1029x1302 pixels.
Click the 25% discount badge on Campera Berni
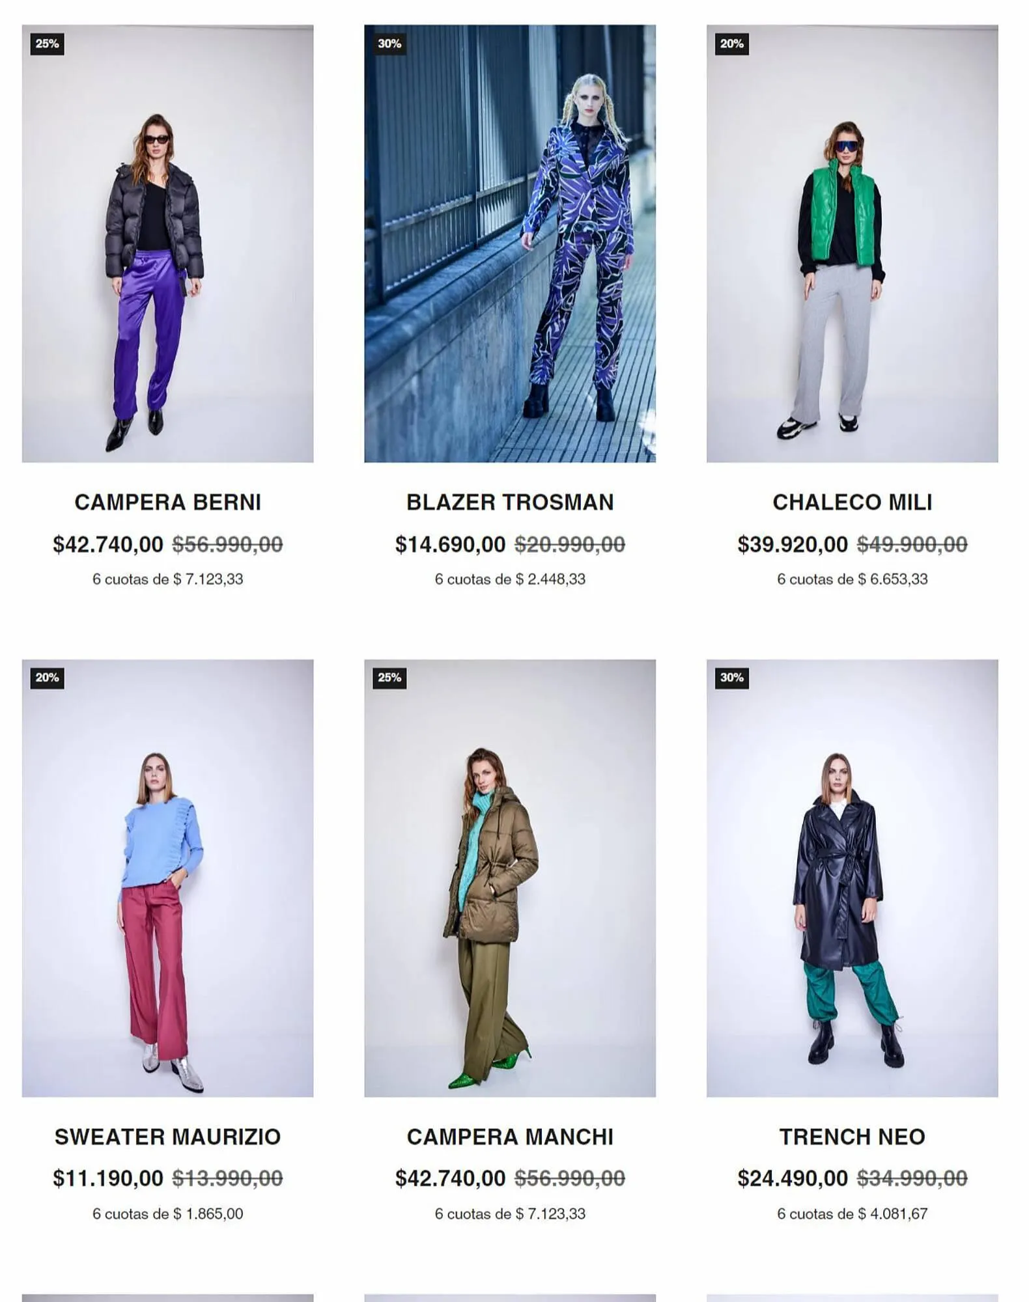click(x=47, y=44)
